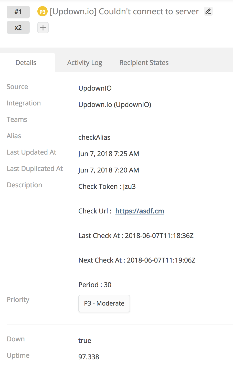Select the Details tab
233x368 pixels.
pyautogui.click(x=26, y=63)
